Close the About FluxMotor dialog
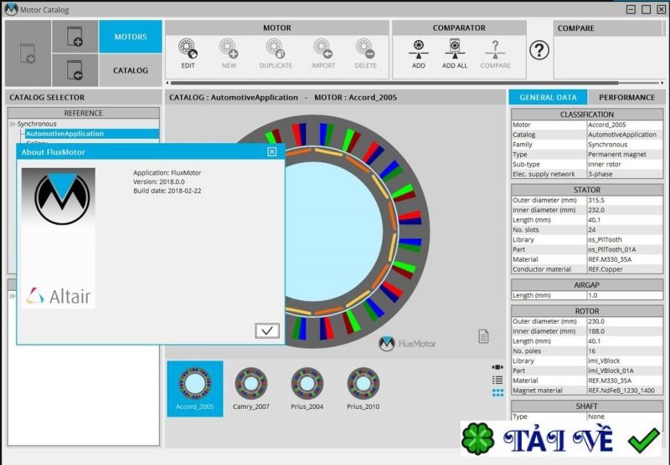Image resolution: width=670 pixels, height=465 pixels. point(271,152)
